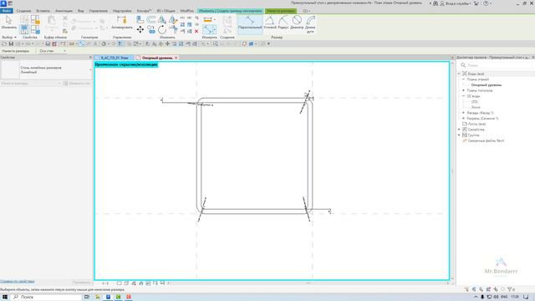Expand the Фасады node

click(x=463, y=113)
